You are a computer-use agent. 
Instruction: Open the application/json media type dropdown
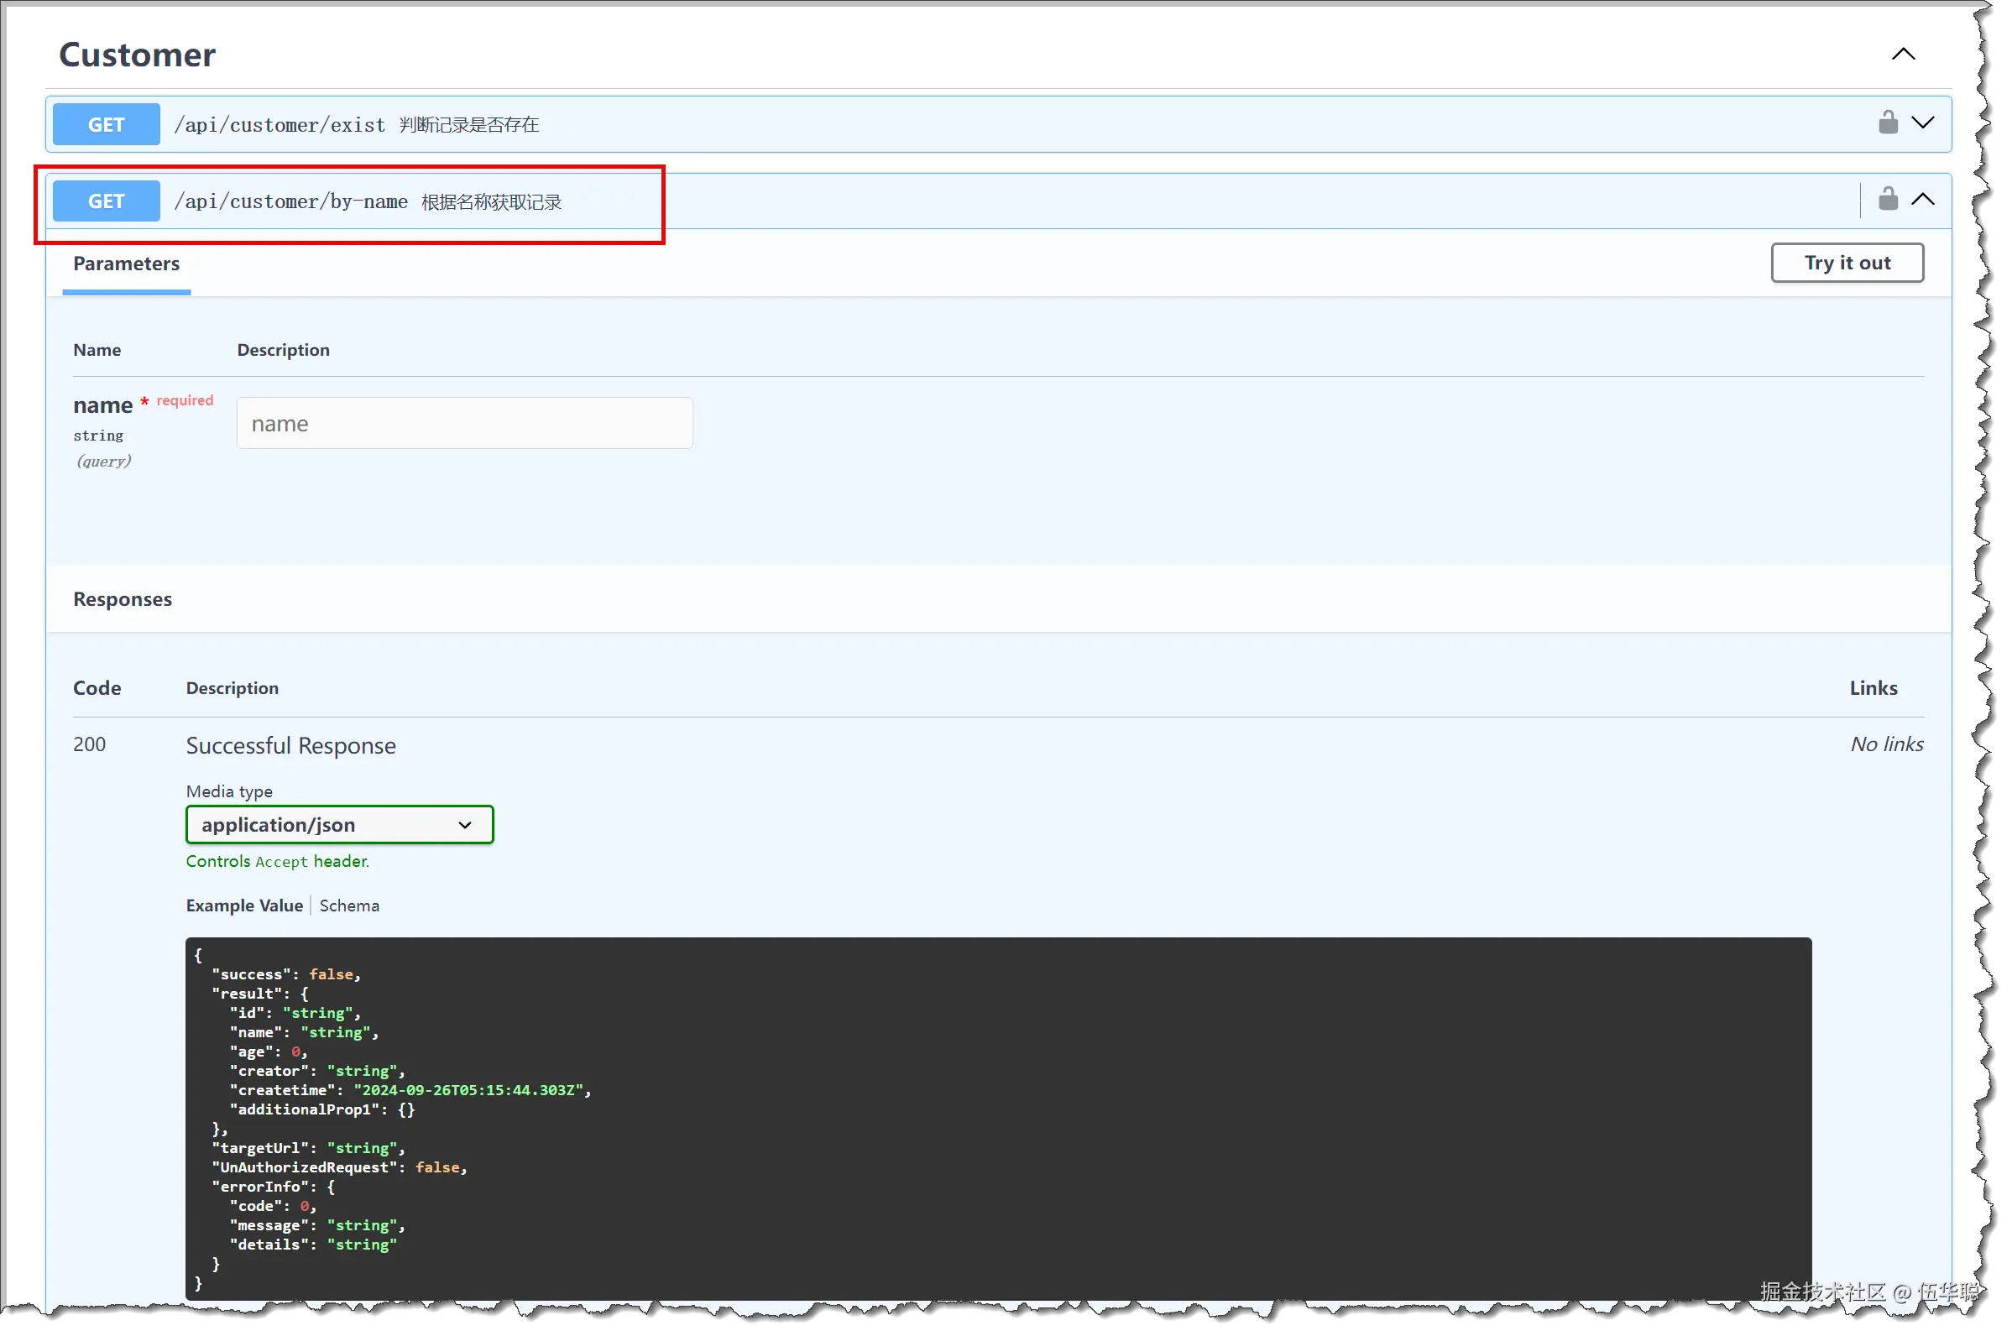pos(339,825)
